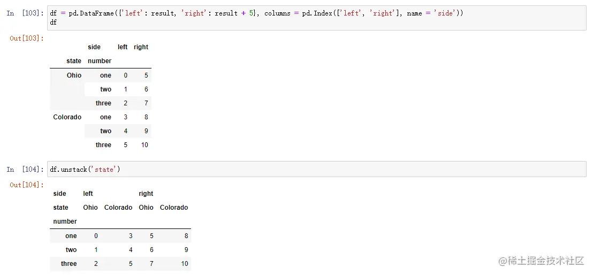The width and height of the screenshot is (593, 275).
Task: Click the 'one' row label in unstacked table
Action: [71, 236]
